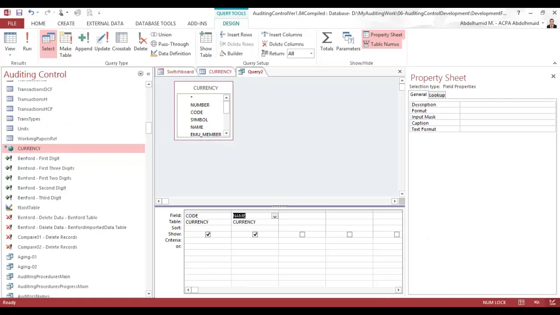Select the CURRENCY query in navigation pane
The image size is (560, 315).
tap(73, 148)
